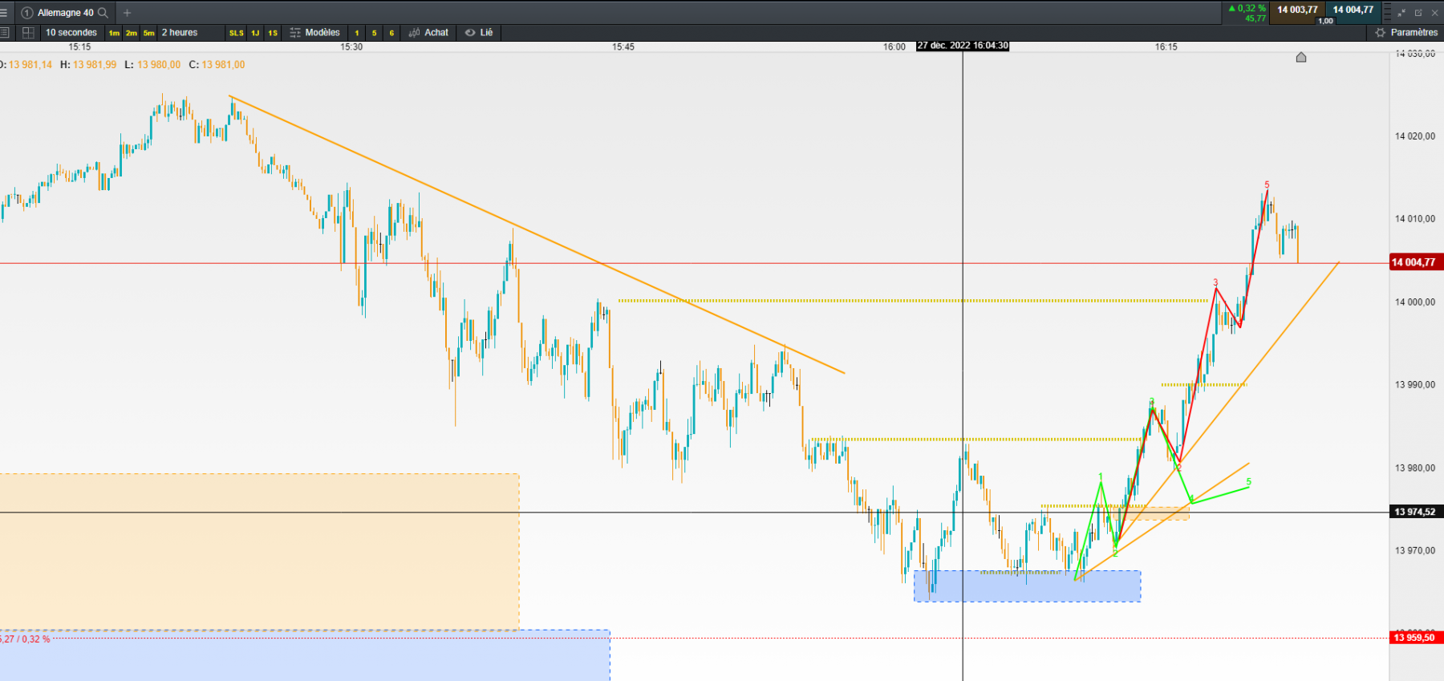Click the 0,32 % variation display
This screenshot has height=681, width=1444.
(x=1247, y=8)
